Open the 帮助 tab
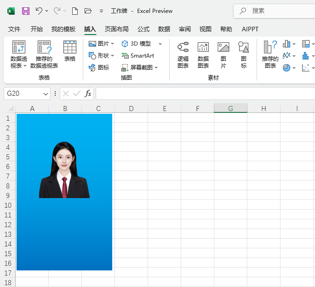 pyautogui.click(x=226, y=29)
